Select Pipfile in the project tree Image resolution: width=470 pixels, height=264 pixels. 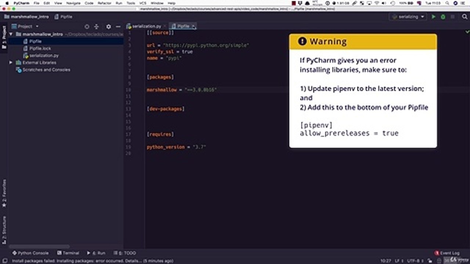pyautogui.click(x=35, y=41)
